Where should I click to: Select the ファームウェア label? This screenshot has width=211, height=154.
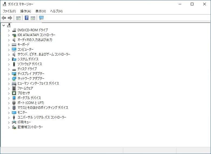coord(25,88)
